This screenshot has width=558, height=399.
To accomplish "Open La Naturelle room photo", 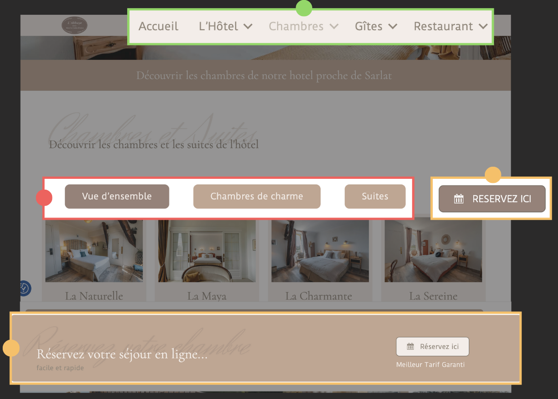I will 94,251.
